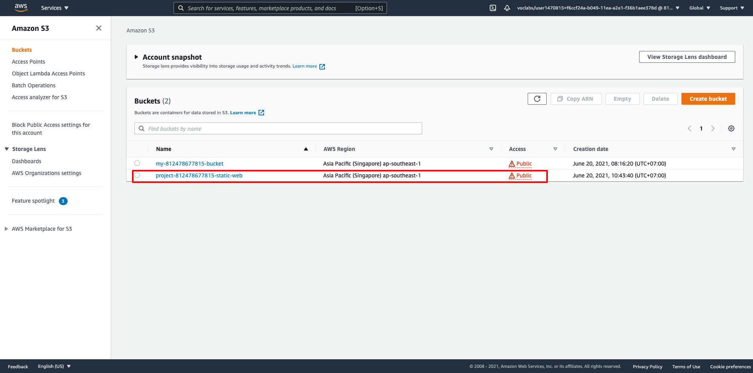
Task: Sort by Access column arrow
Action: pyautogui.click(x=555, y=149)
